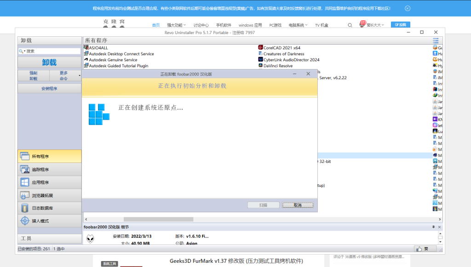Image resolution: width=471 pixels, height=267 pixels.
Task: Click the large 卸载 uninstall button
Action: point(49,62)
